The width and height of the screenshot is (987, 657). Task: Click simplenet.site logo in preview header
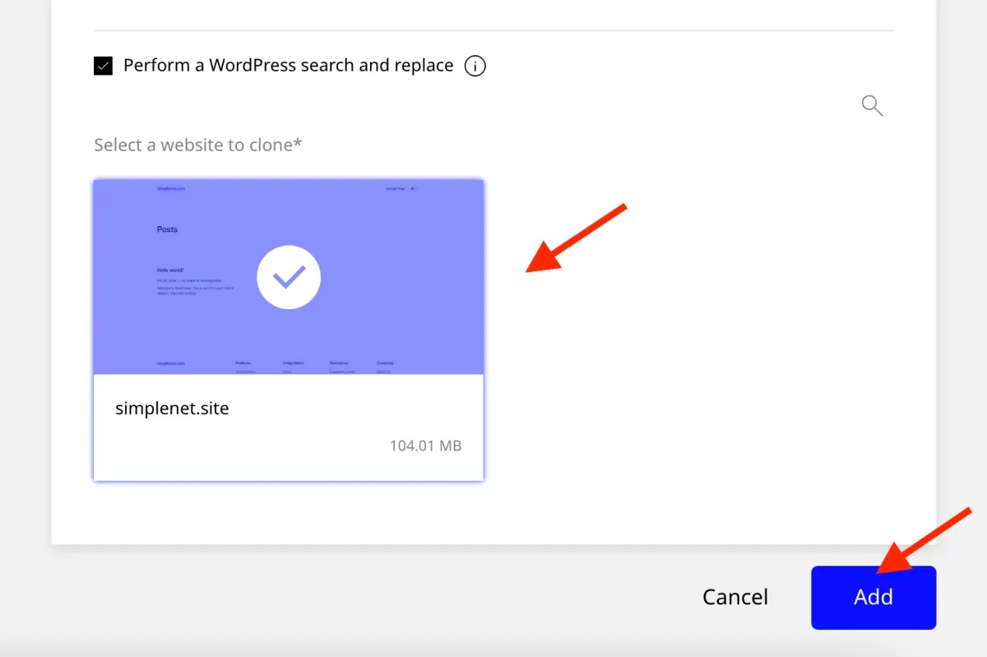171,187
